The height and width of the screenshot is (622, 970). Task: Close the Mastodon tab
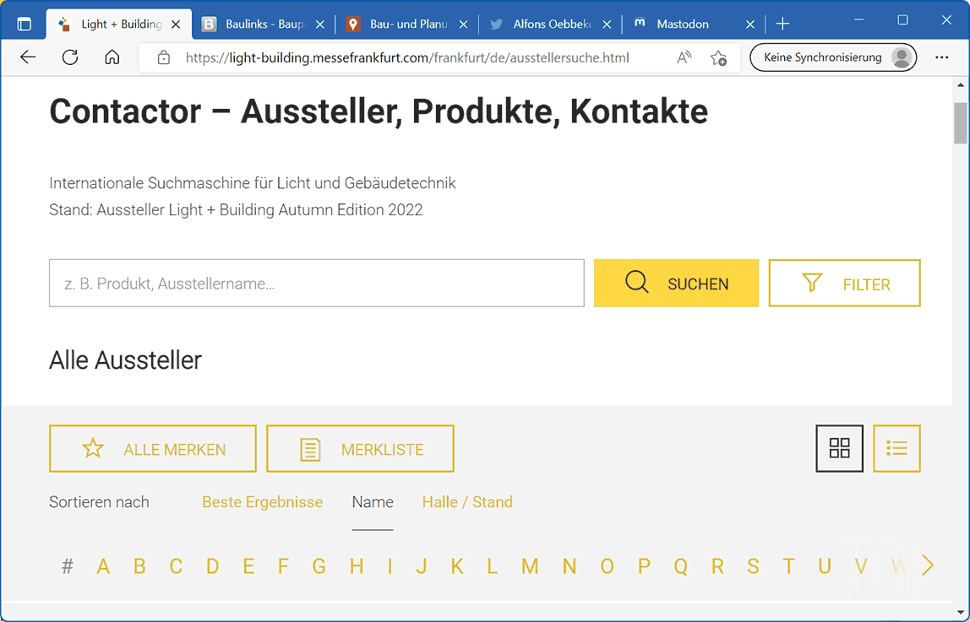coord(750,24)
